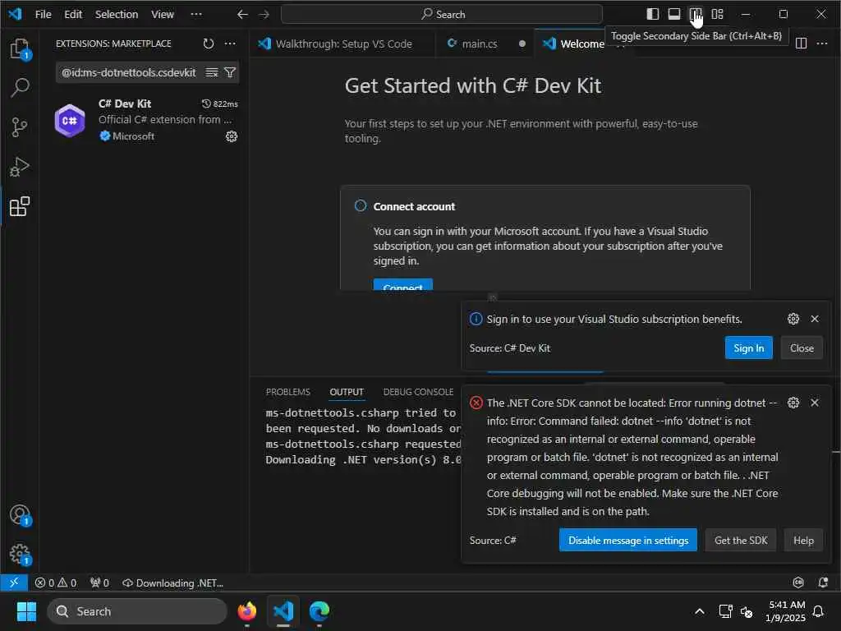
Task: Open the Windows Start menu
Action: 26,611
